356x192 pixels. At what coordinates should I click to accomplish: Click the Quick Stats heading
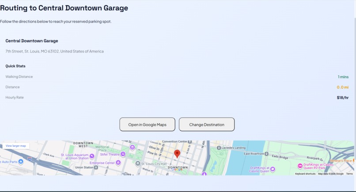[15, 66]
